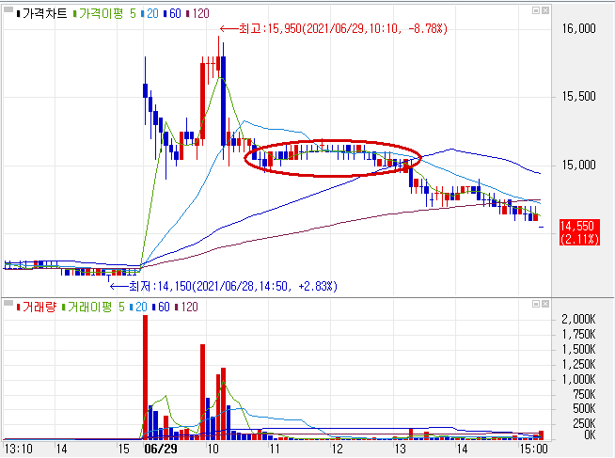This screenshot has height=458, width=615.
Task: Click the price moving average 5 legend
Action: (x=133, y=14)
